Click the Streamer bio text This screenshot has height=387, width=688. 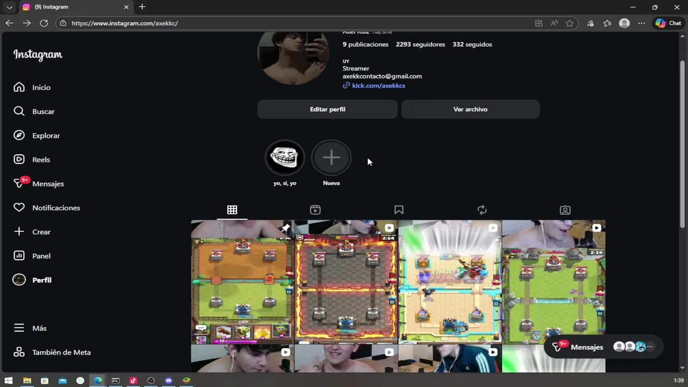coord(356,68)
